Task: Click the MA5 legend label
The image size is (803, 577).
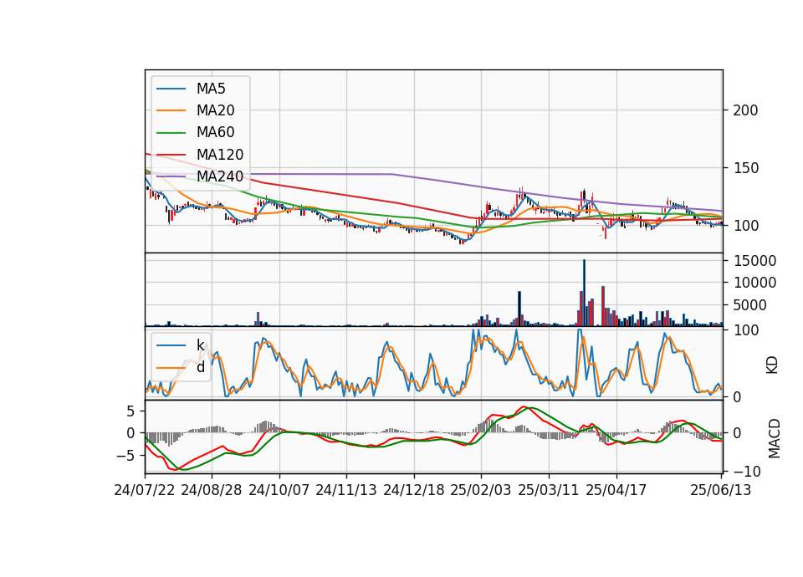Action: (211, 89)
